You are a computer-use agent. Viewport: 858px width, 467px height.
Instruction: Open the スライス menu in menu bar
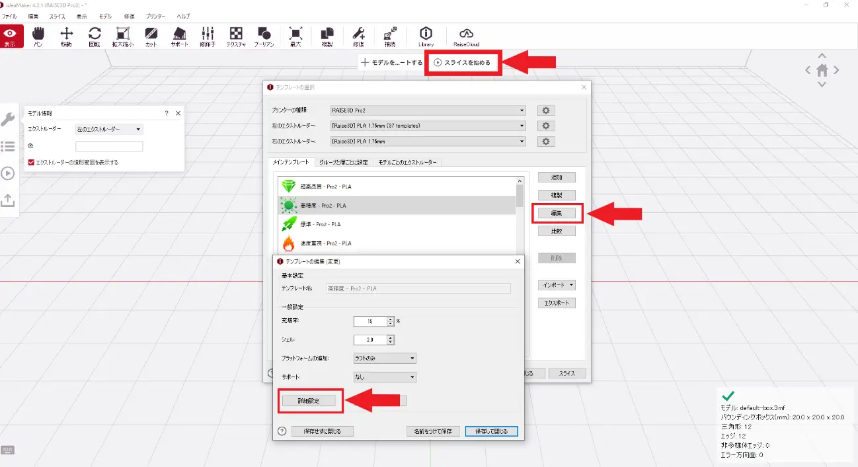pyautogui.click(x=57, y=16)
